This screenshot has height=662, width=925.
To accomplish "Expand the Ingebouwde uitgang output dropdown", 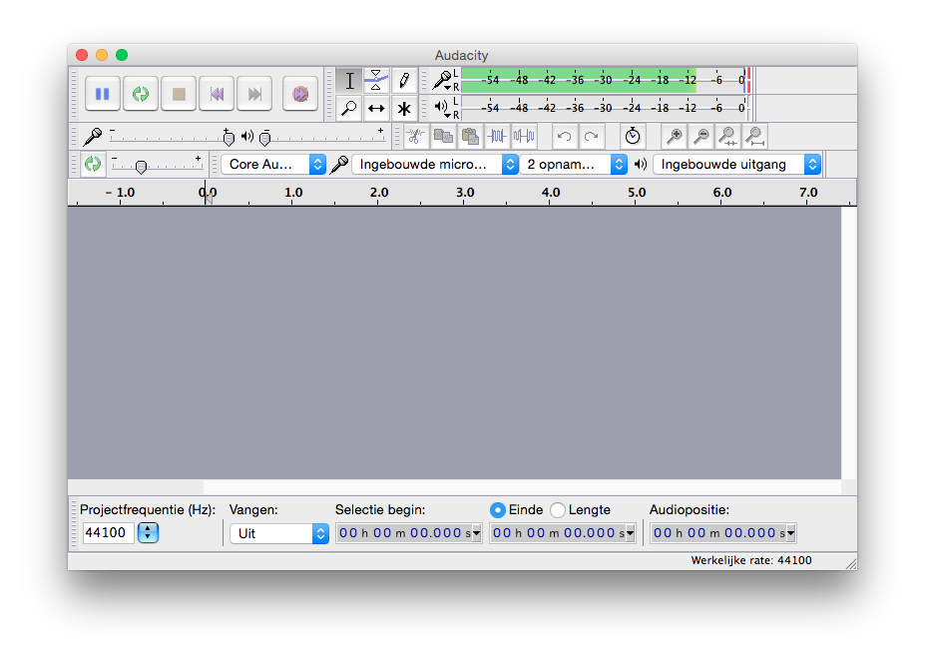I will pos(737,165).
